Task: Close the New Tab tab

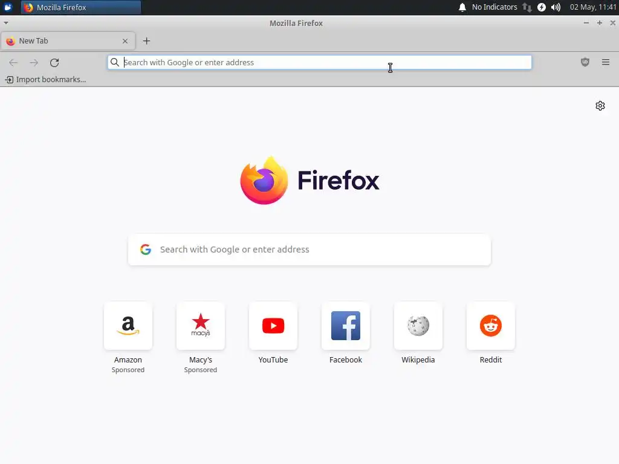Action: pyautogui.click(x=125, y=41)
